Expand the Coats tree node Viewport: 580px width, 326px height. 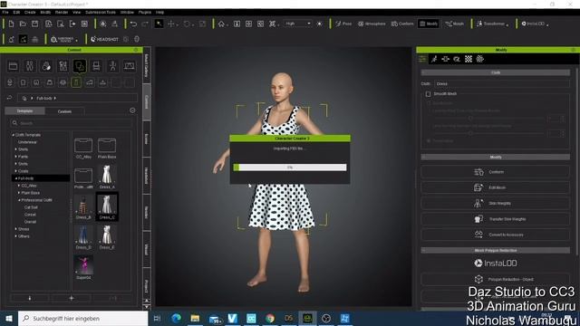click(x=16, y=171)
